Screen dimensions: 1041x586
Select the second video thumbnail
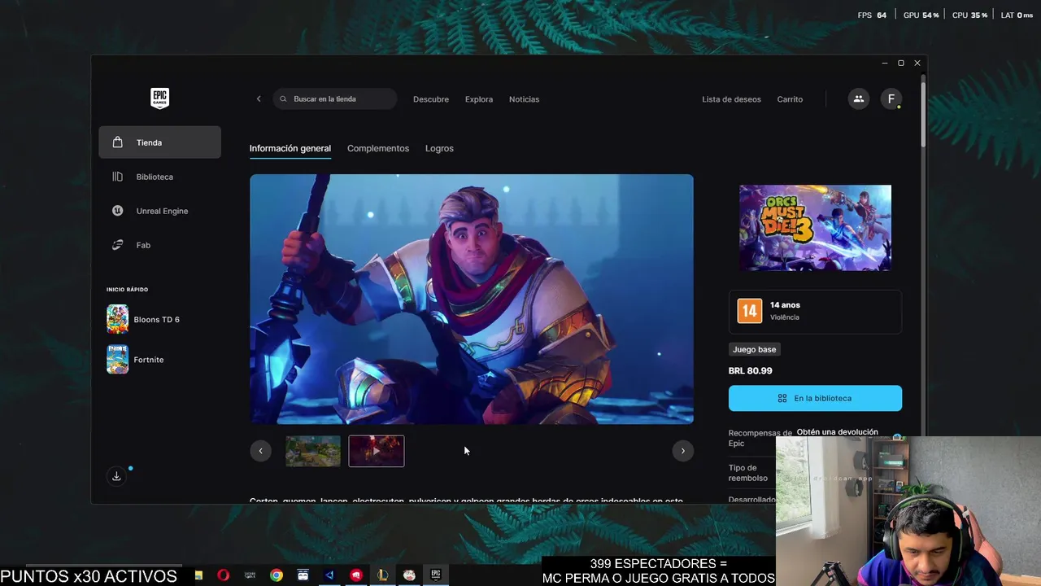coord(377,451)
